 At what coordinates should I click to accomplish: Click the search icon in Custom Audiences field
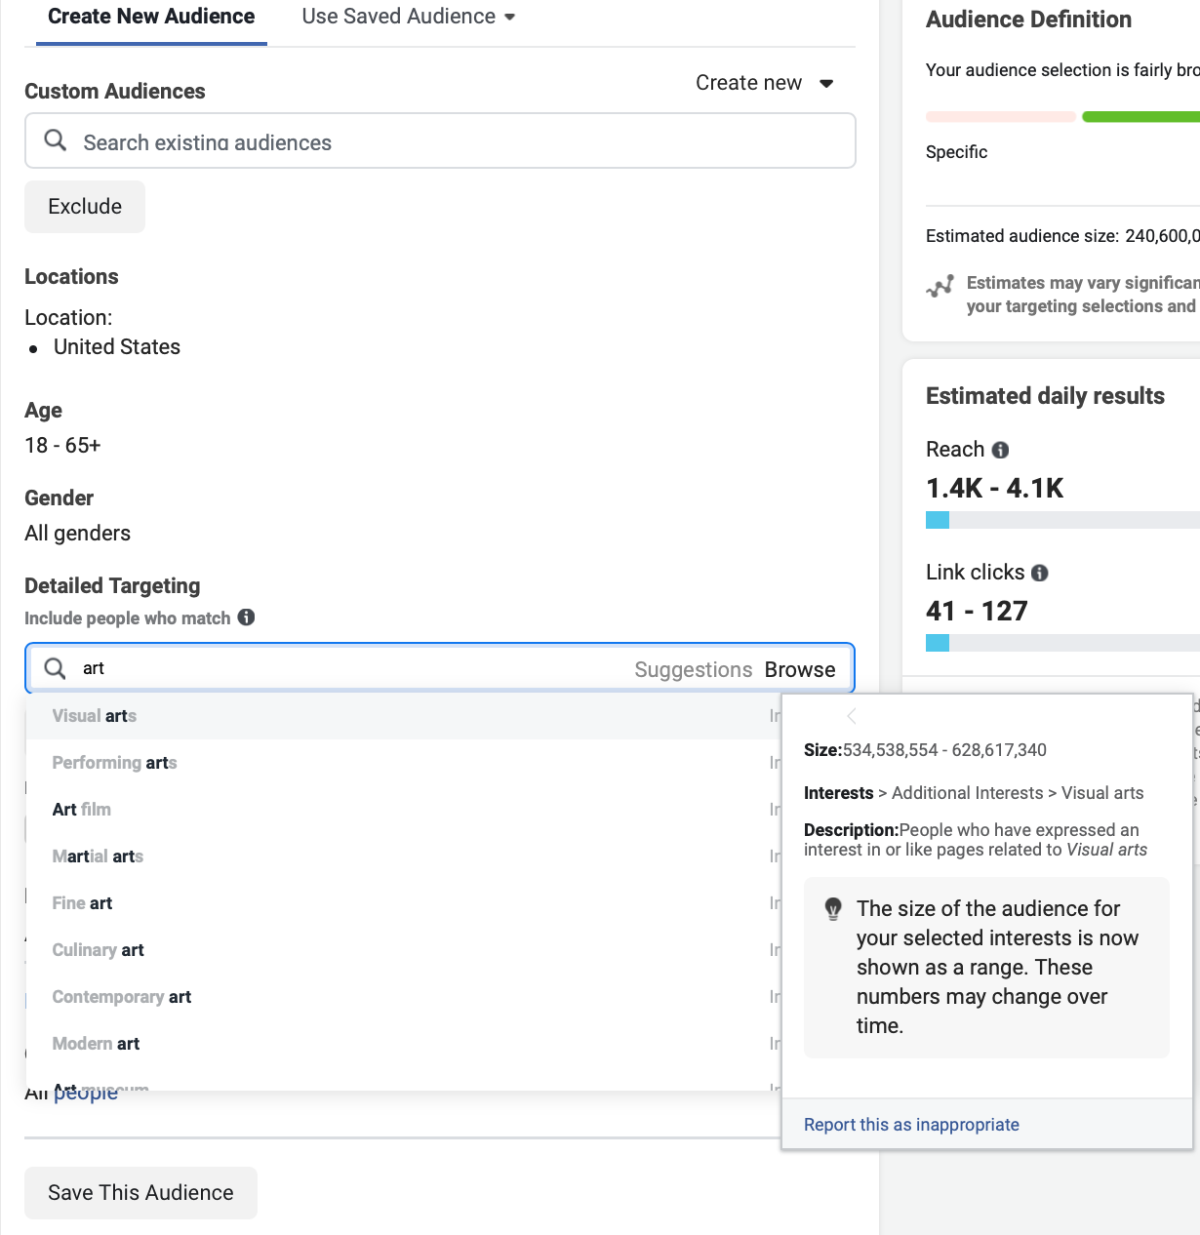tap(56, 140)
